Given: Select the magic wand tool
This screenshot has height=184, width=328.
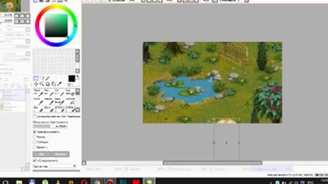Looking at the screenshot, I should tap(48, 78).
